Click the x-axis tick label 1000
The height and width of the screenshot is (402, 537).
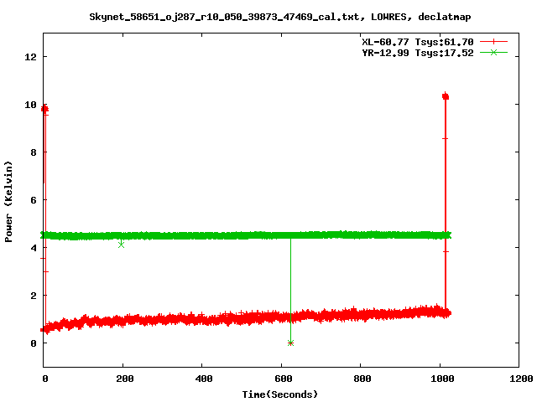pyautogui.click(x=442, y=379)
